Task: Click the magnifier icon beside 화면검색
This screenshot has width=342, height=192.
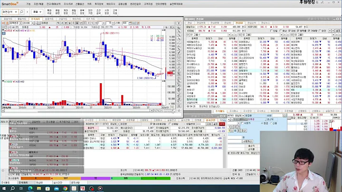Action: (x=21, y=12)
